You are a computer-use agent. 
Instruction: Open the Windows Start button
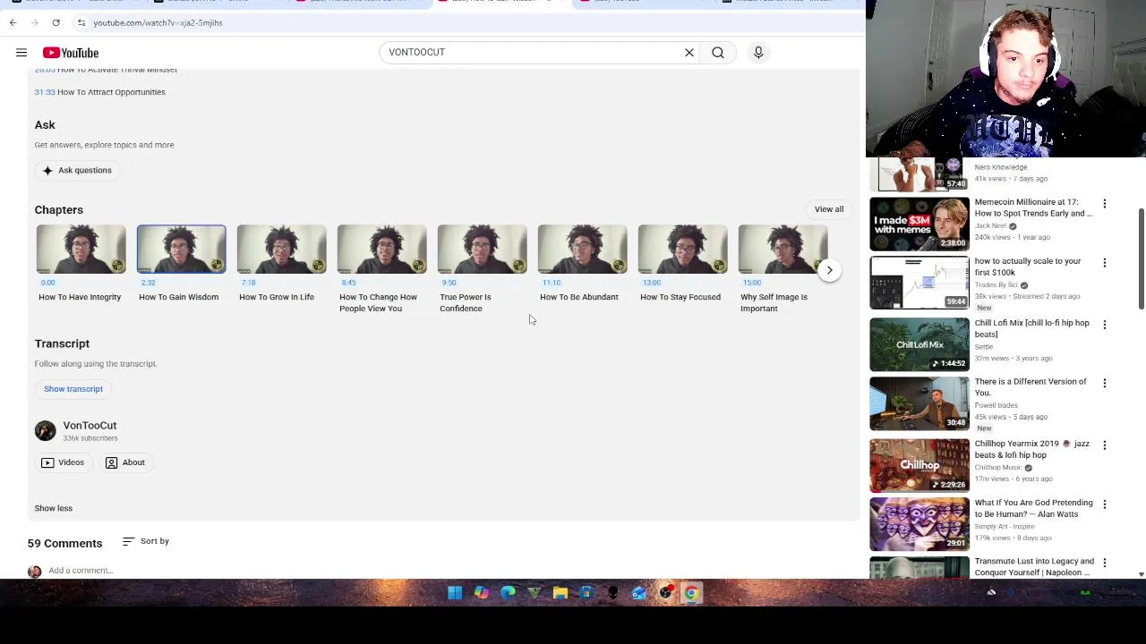(x=455, y=593)
